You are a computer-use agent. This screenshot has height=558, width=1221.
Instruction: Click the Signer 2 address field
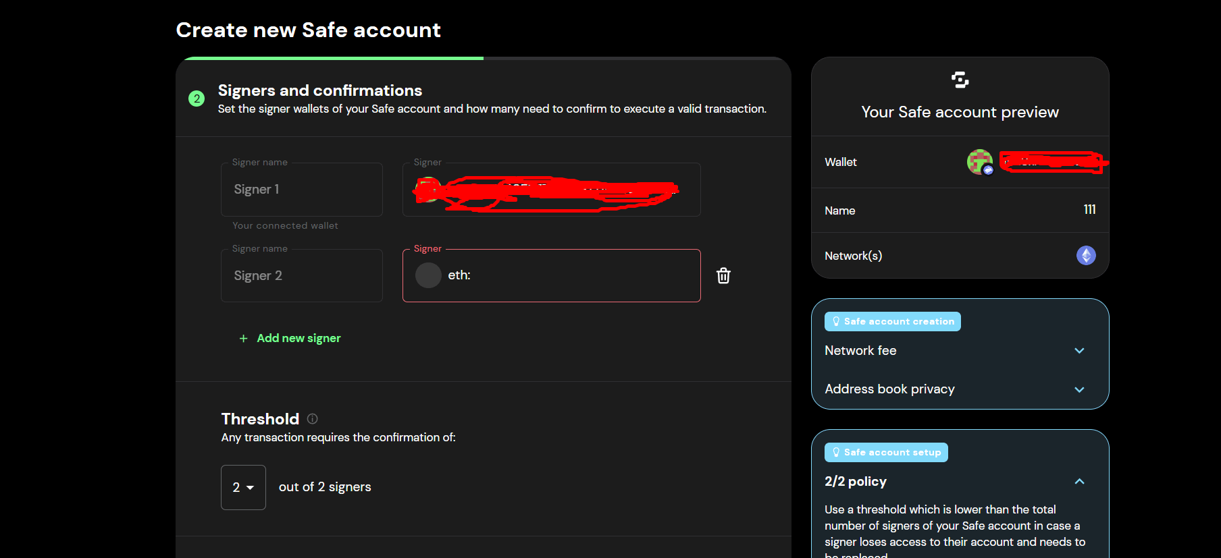tap(552, 275)
